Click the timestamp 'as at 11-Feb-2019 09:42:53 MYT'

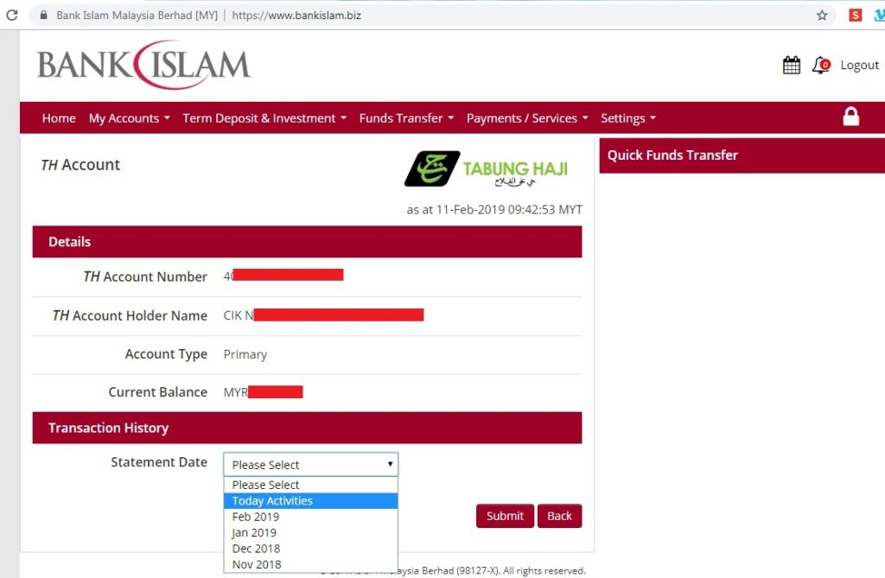[494, 209]
